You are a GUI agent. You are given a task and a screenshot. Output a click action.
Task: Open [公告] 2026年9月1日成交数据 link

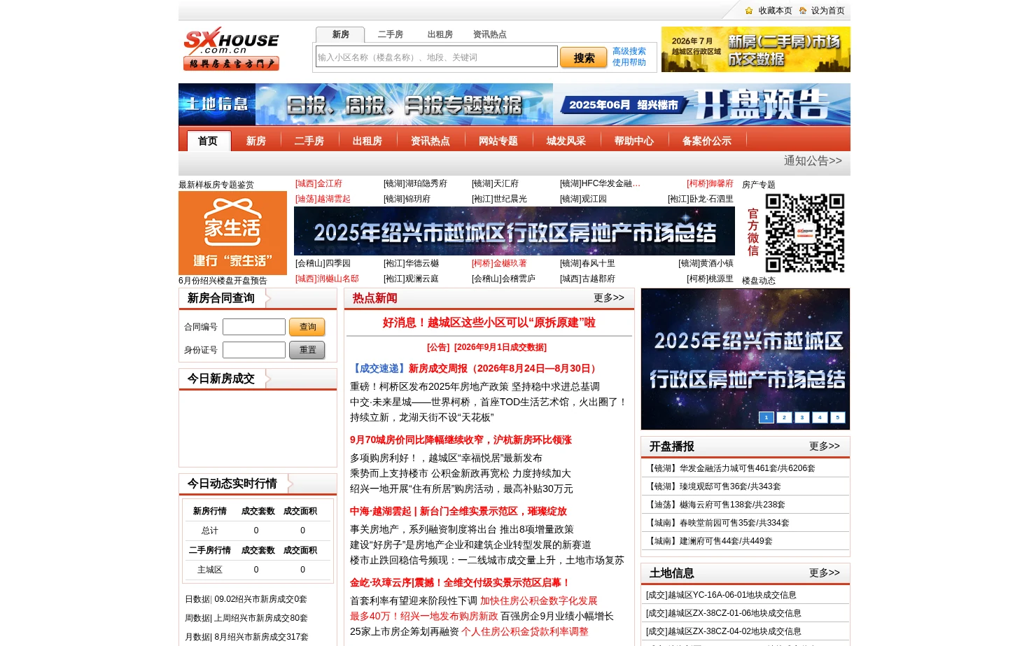[x=486, y=347]
